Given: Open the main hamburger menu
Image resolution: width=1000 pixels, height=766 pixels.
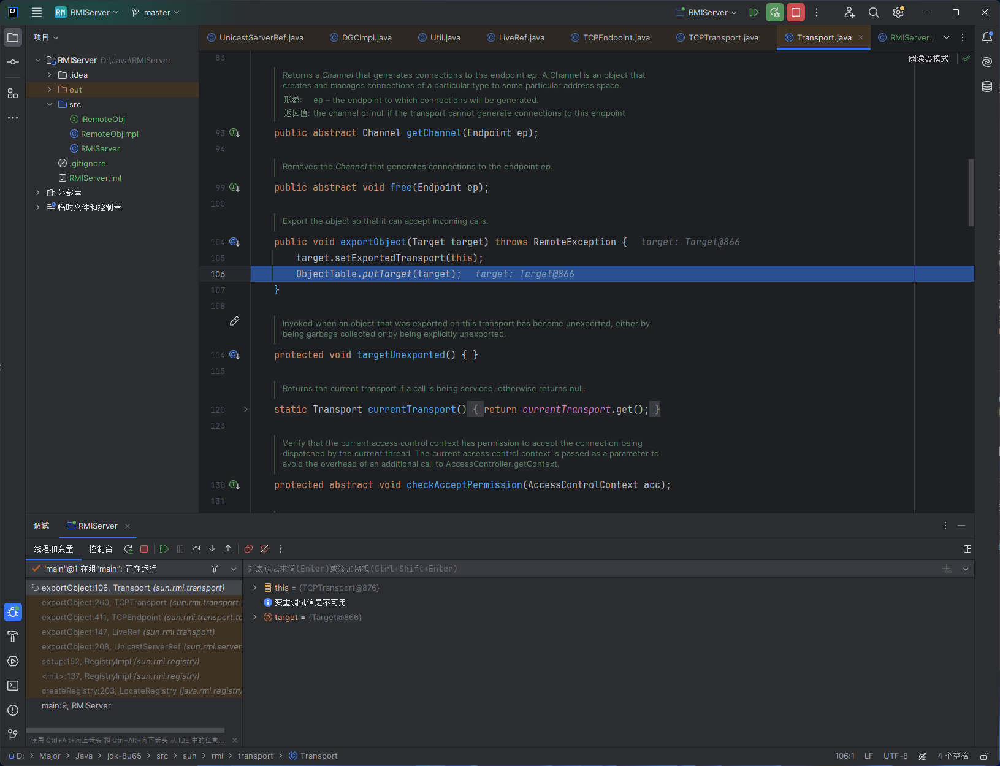Looking at the screenshot, I should pos(37,12).
